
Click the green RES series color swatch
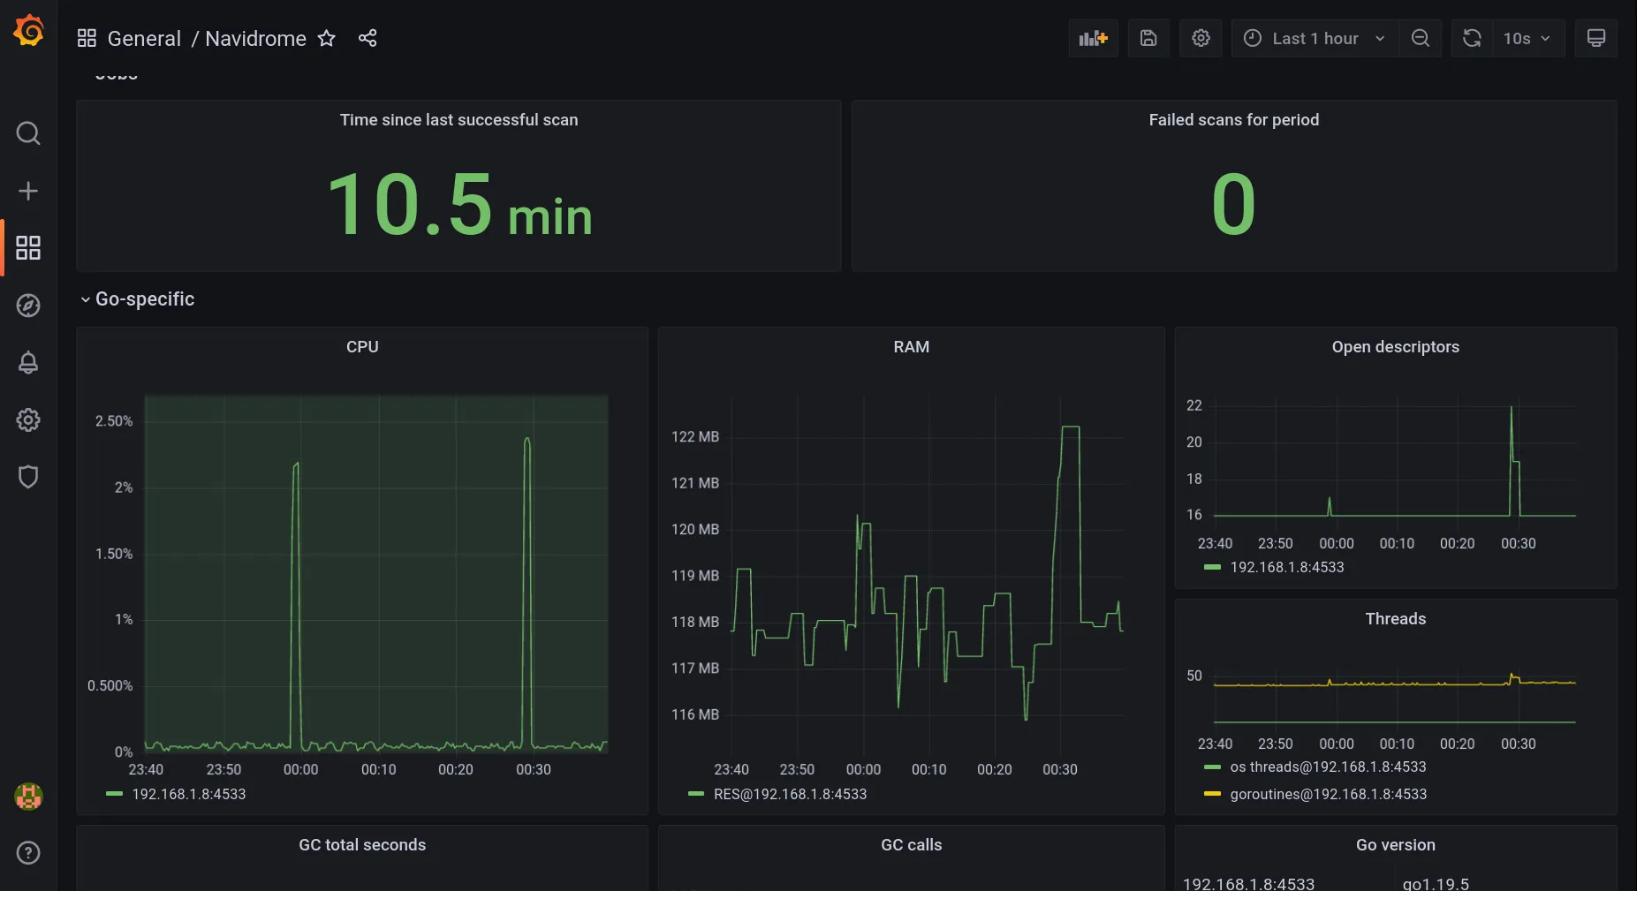(x=696, y=794)
